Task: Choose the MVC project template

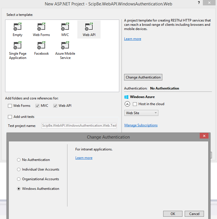Action: 65,29
